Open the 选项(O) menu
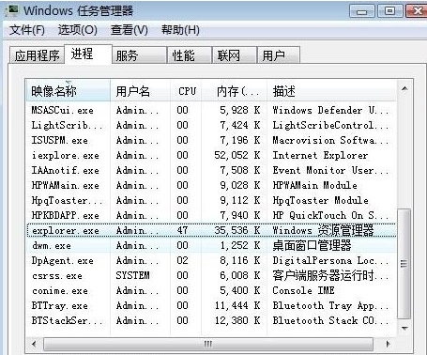 (78, 30)
